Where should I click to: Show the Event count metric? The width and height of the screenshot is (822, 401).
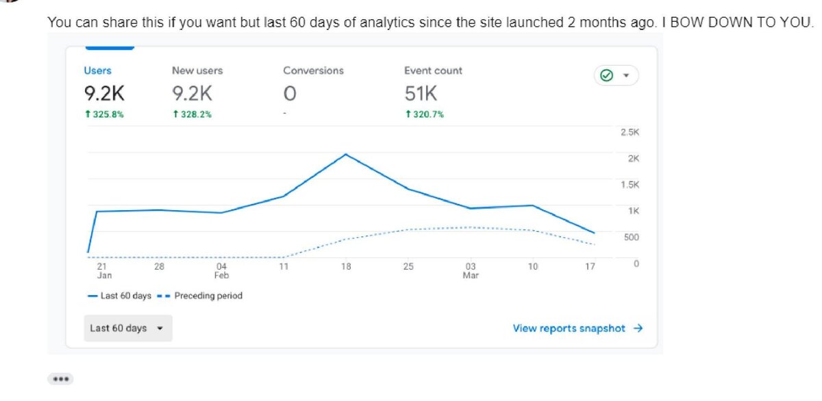pyautogui.click(x=433, y=70)
